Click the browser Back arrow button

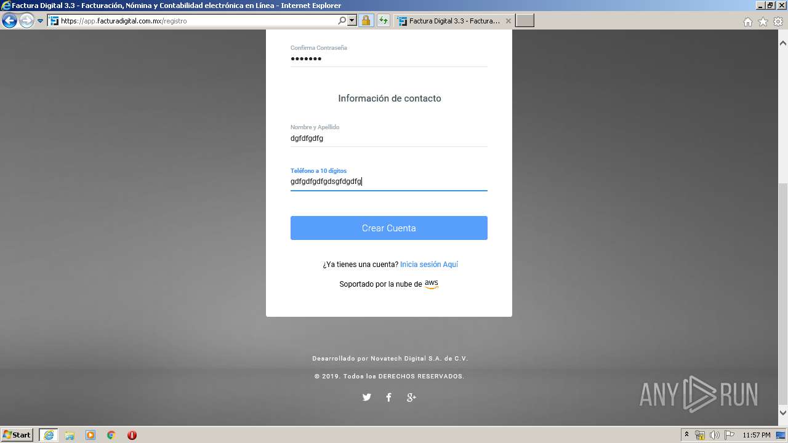pyautogui.click(x=9, y=21)
